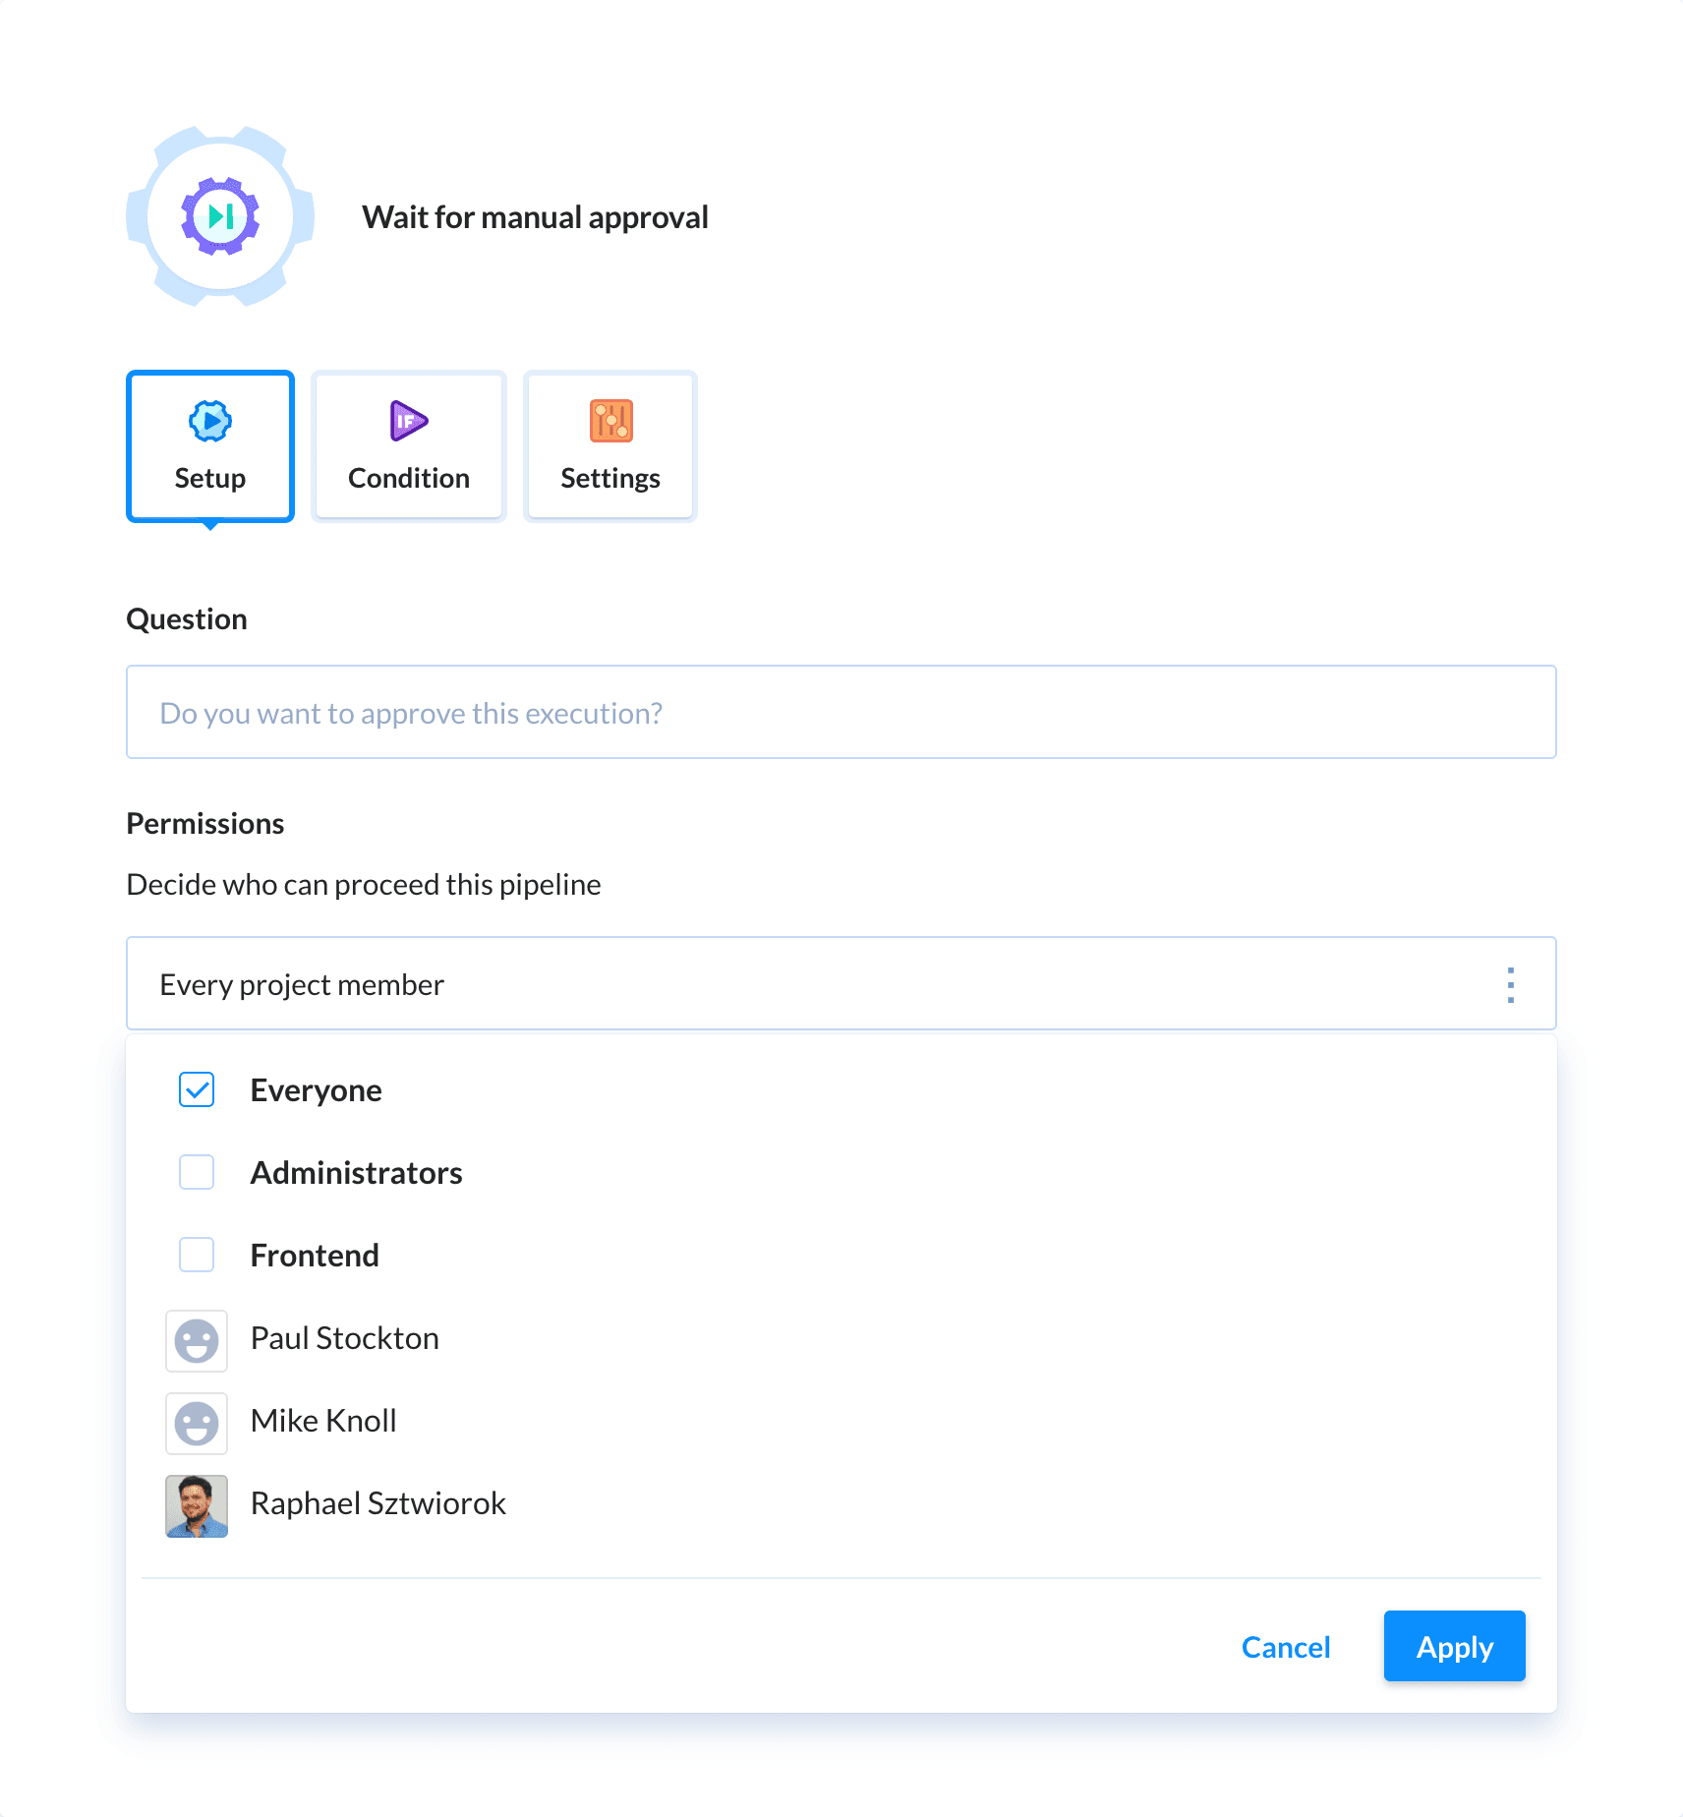The image size is (1683, 1817).
Task: Expand options for Every project member field
Action: [1511, 983]
